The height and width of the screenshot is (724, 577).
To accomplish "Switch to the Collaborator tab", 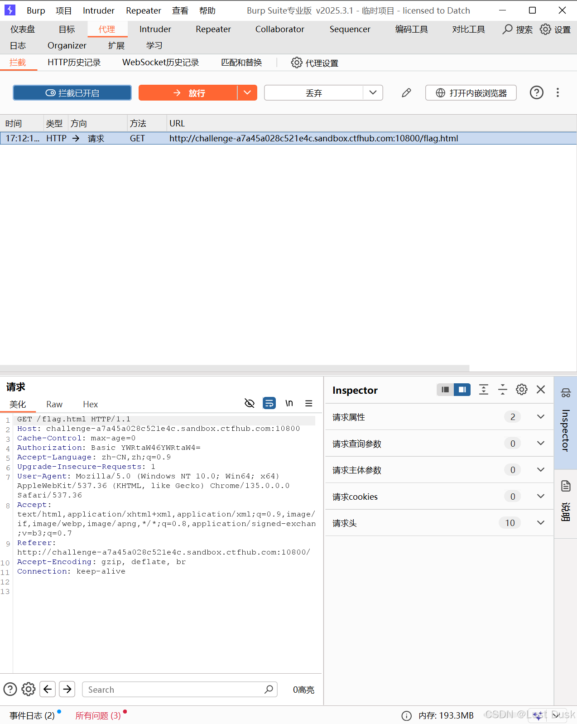I will pyautogui.click(x=280, y=29).
